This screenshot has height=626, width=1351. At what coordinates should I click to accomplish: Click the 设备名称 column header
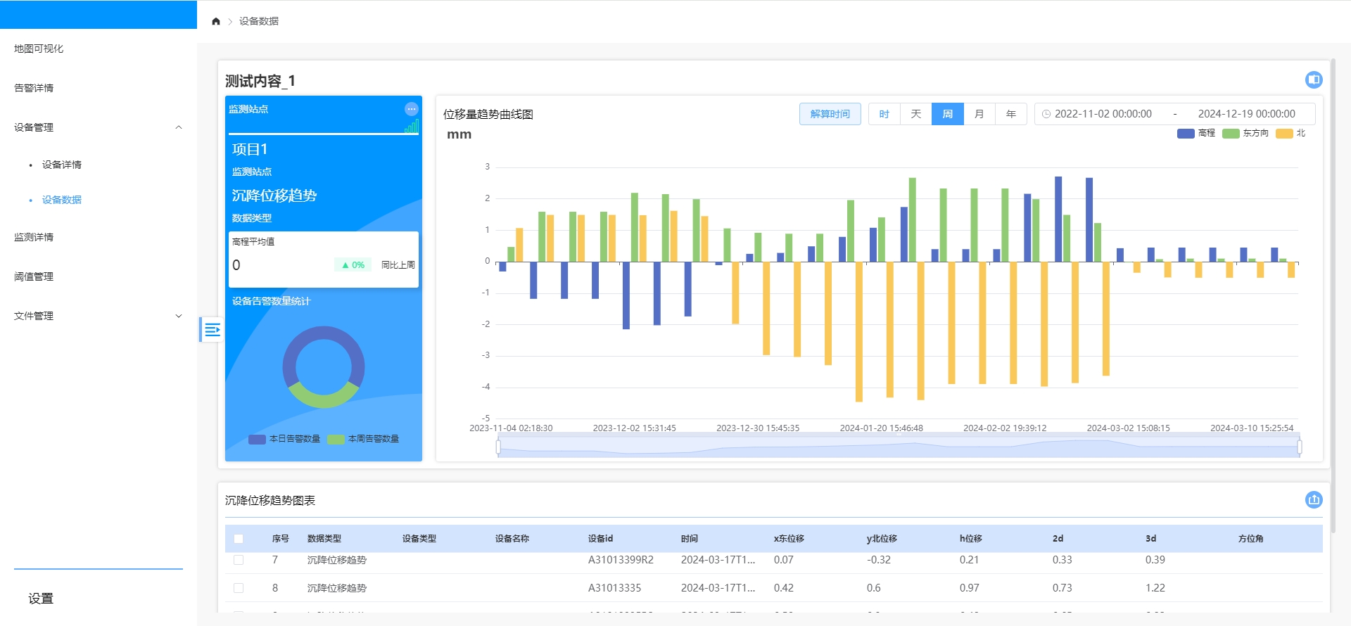(x=512, y=539)
